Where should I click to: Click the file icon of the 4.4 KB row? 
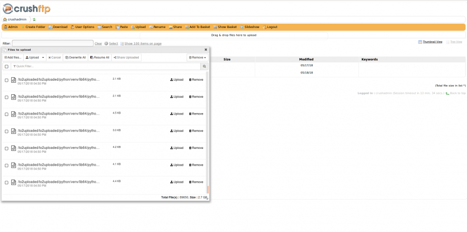click(x=14, y=182)
